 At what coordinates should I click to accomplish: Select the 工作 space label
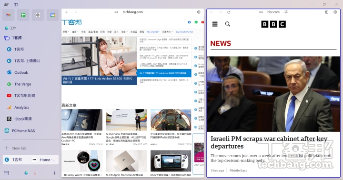tap(13, 28)
